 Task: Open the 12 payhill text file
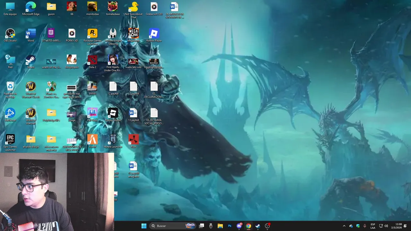pyautogui.click(x=113, y=88)
